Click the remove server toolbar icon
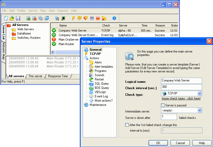This screenshot has height=147, width=213. [x=34, y=18]
